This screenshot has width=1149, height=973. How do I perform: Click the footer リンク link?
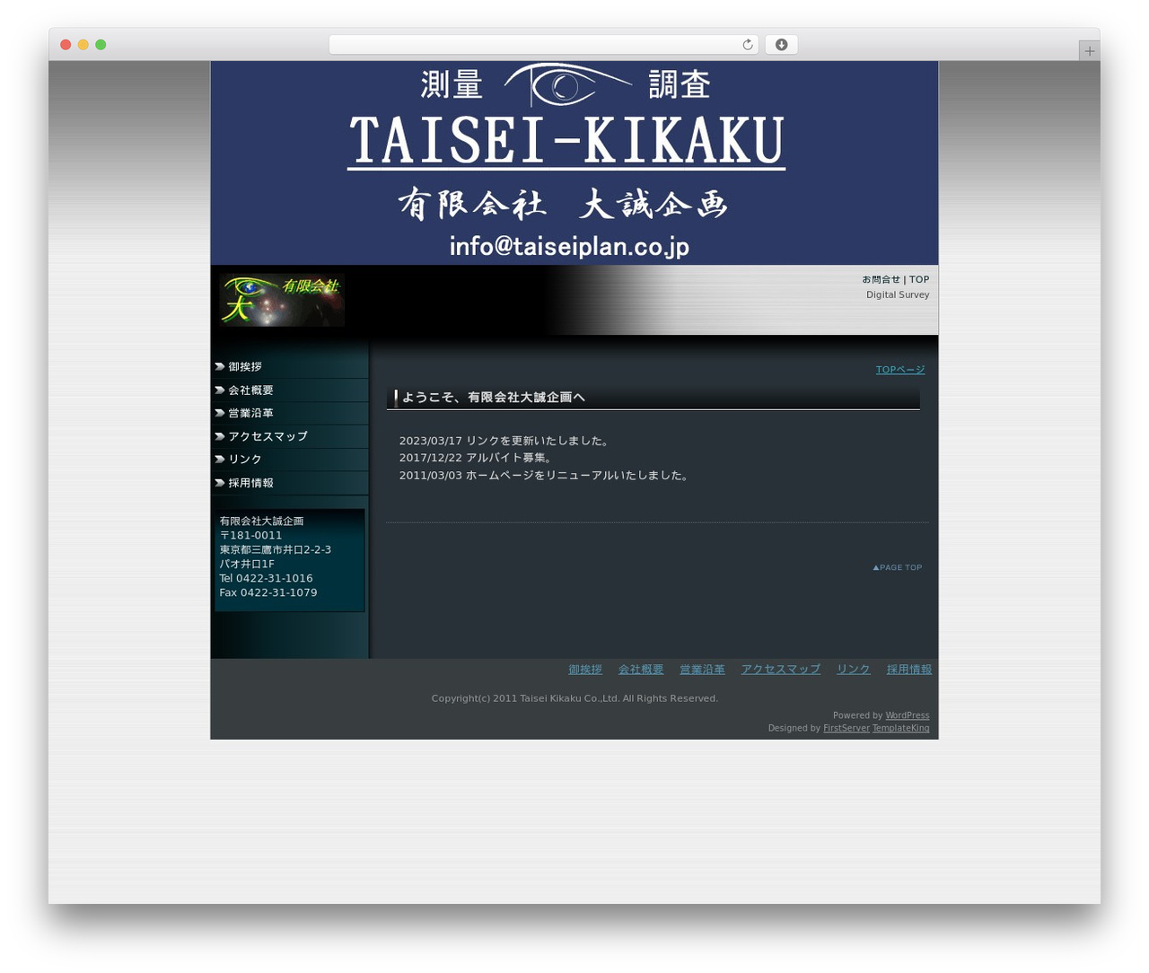[854, 670]
